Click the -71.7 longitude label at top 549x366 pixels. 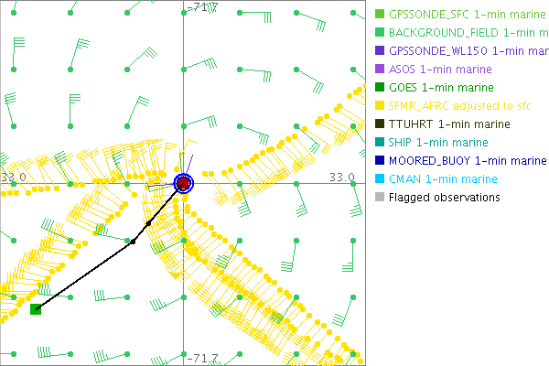point(201,7)
